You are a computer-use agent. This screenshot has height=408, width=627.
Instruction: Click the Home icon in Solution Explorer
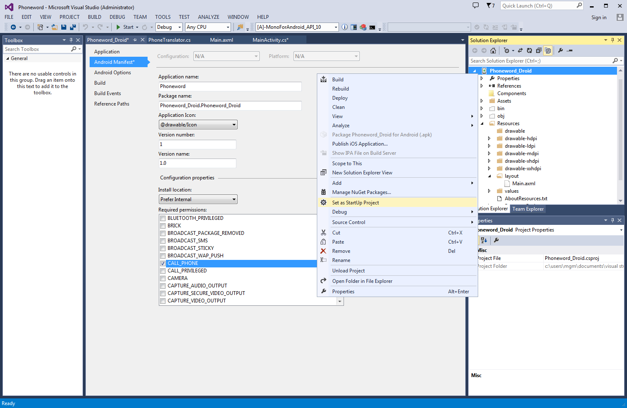pyautogui.click(x=493, y=50)
